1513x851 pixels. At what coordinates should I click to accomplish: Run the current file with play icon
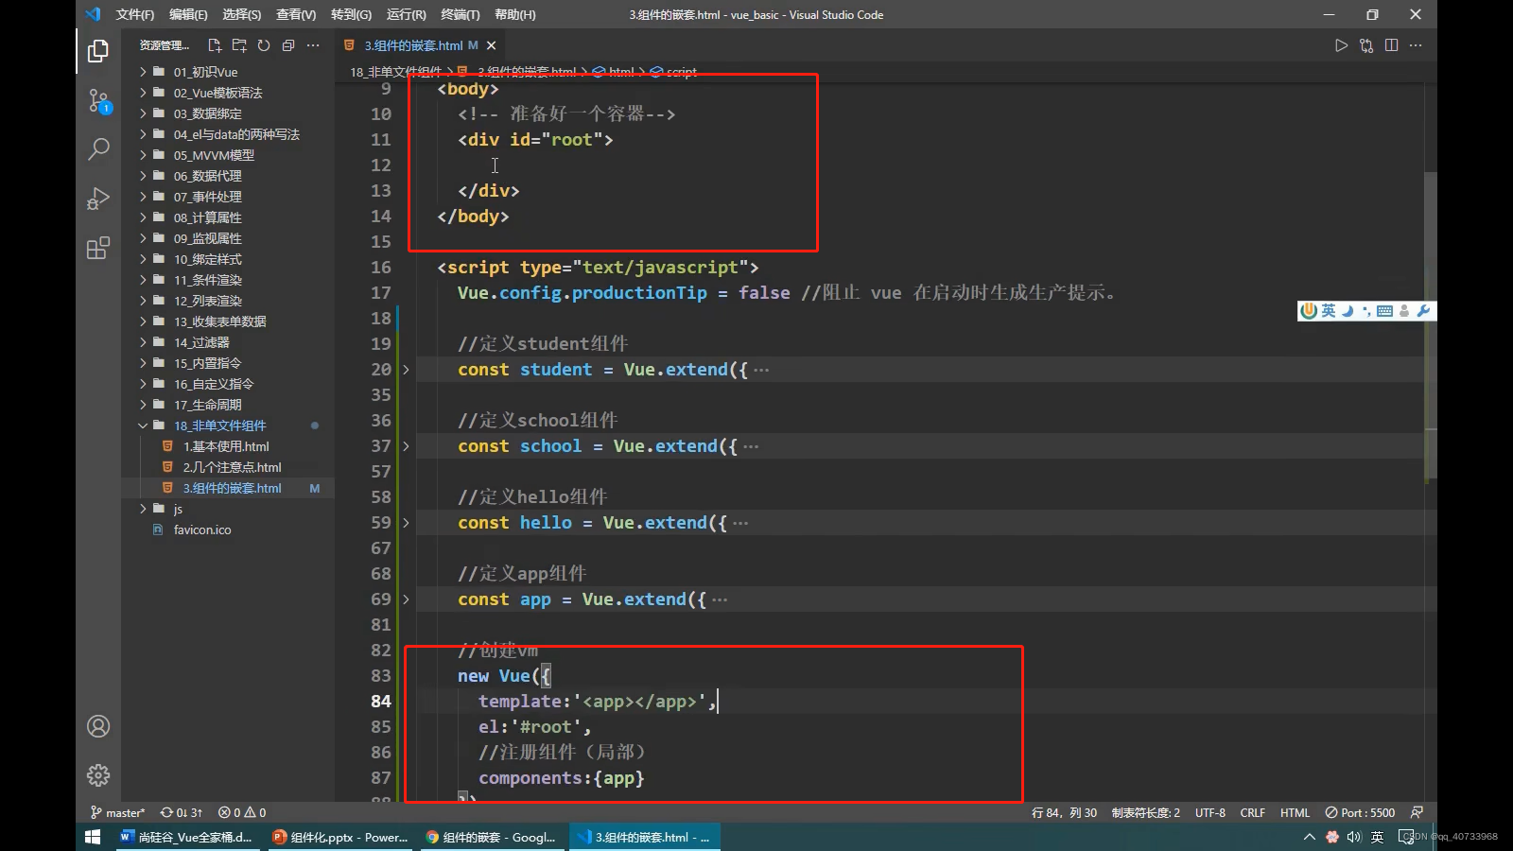click(1341, 45)
